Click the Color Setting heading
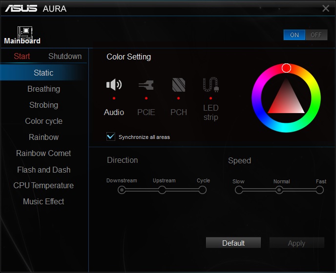The width and height of the screenshot is (336, 273). point(129,57)
